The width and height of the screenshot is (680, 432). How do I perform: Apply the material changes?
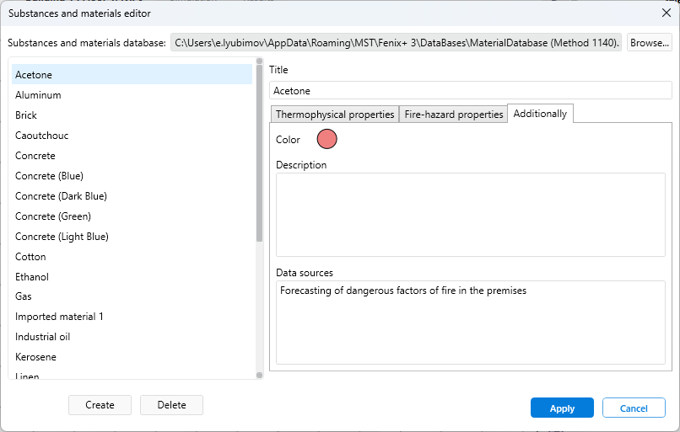[x=562, y=408]
